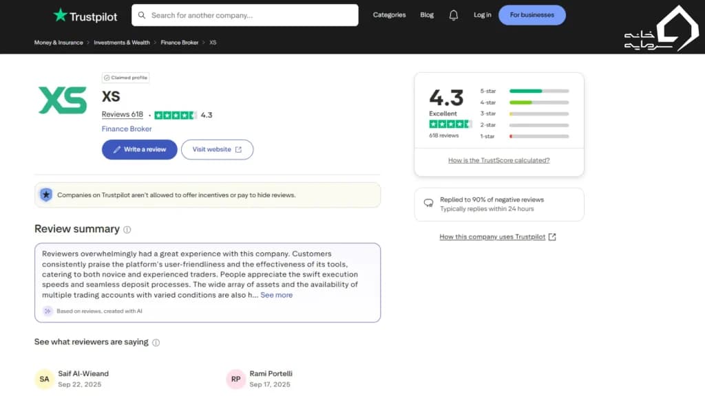
Task: Go to Investments & Wealth breadcrumb
Action: click(122, 43)
